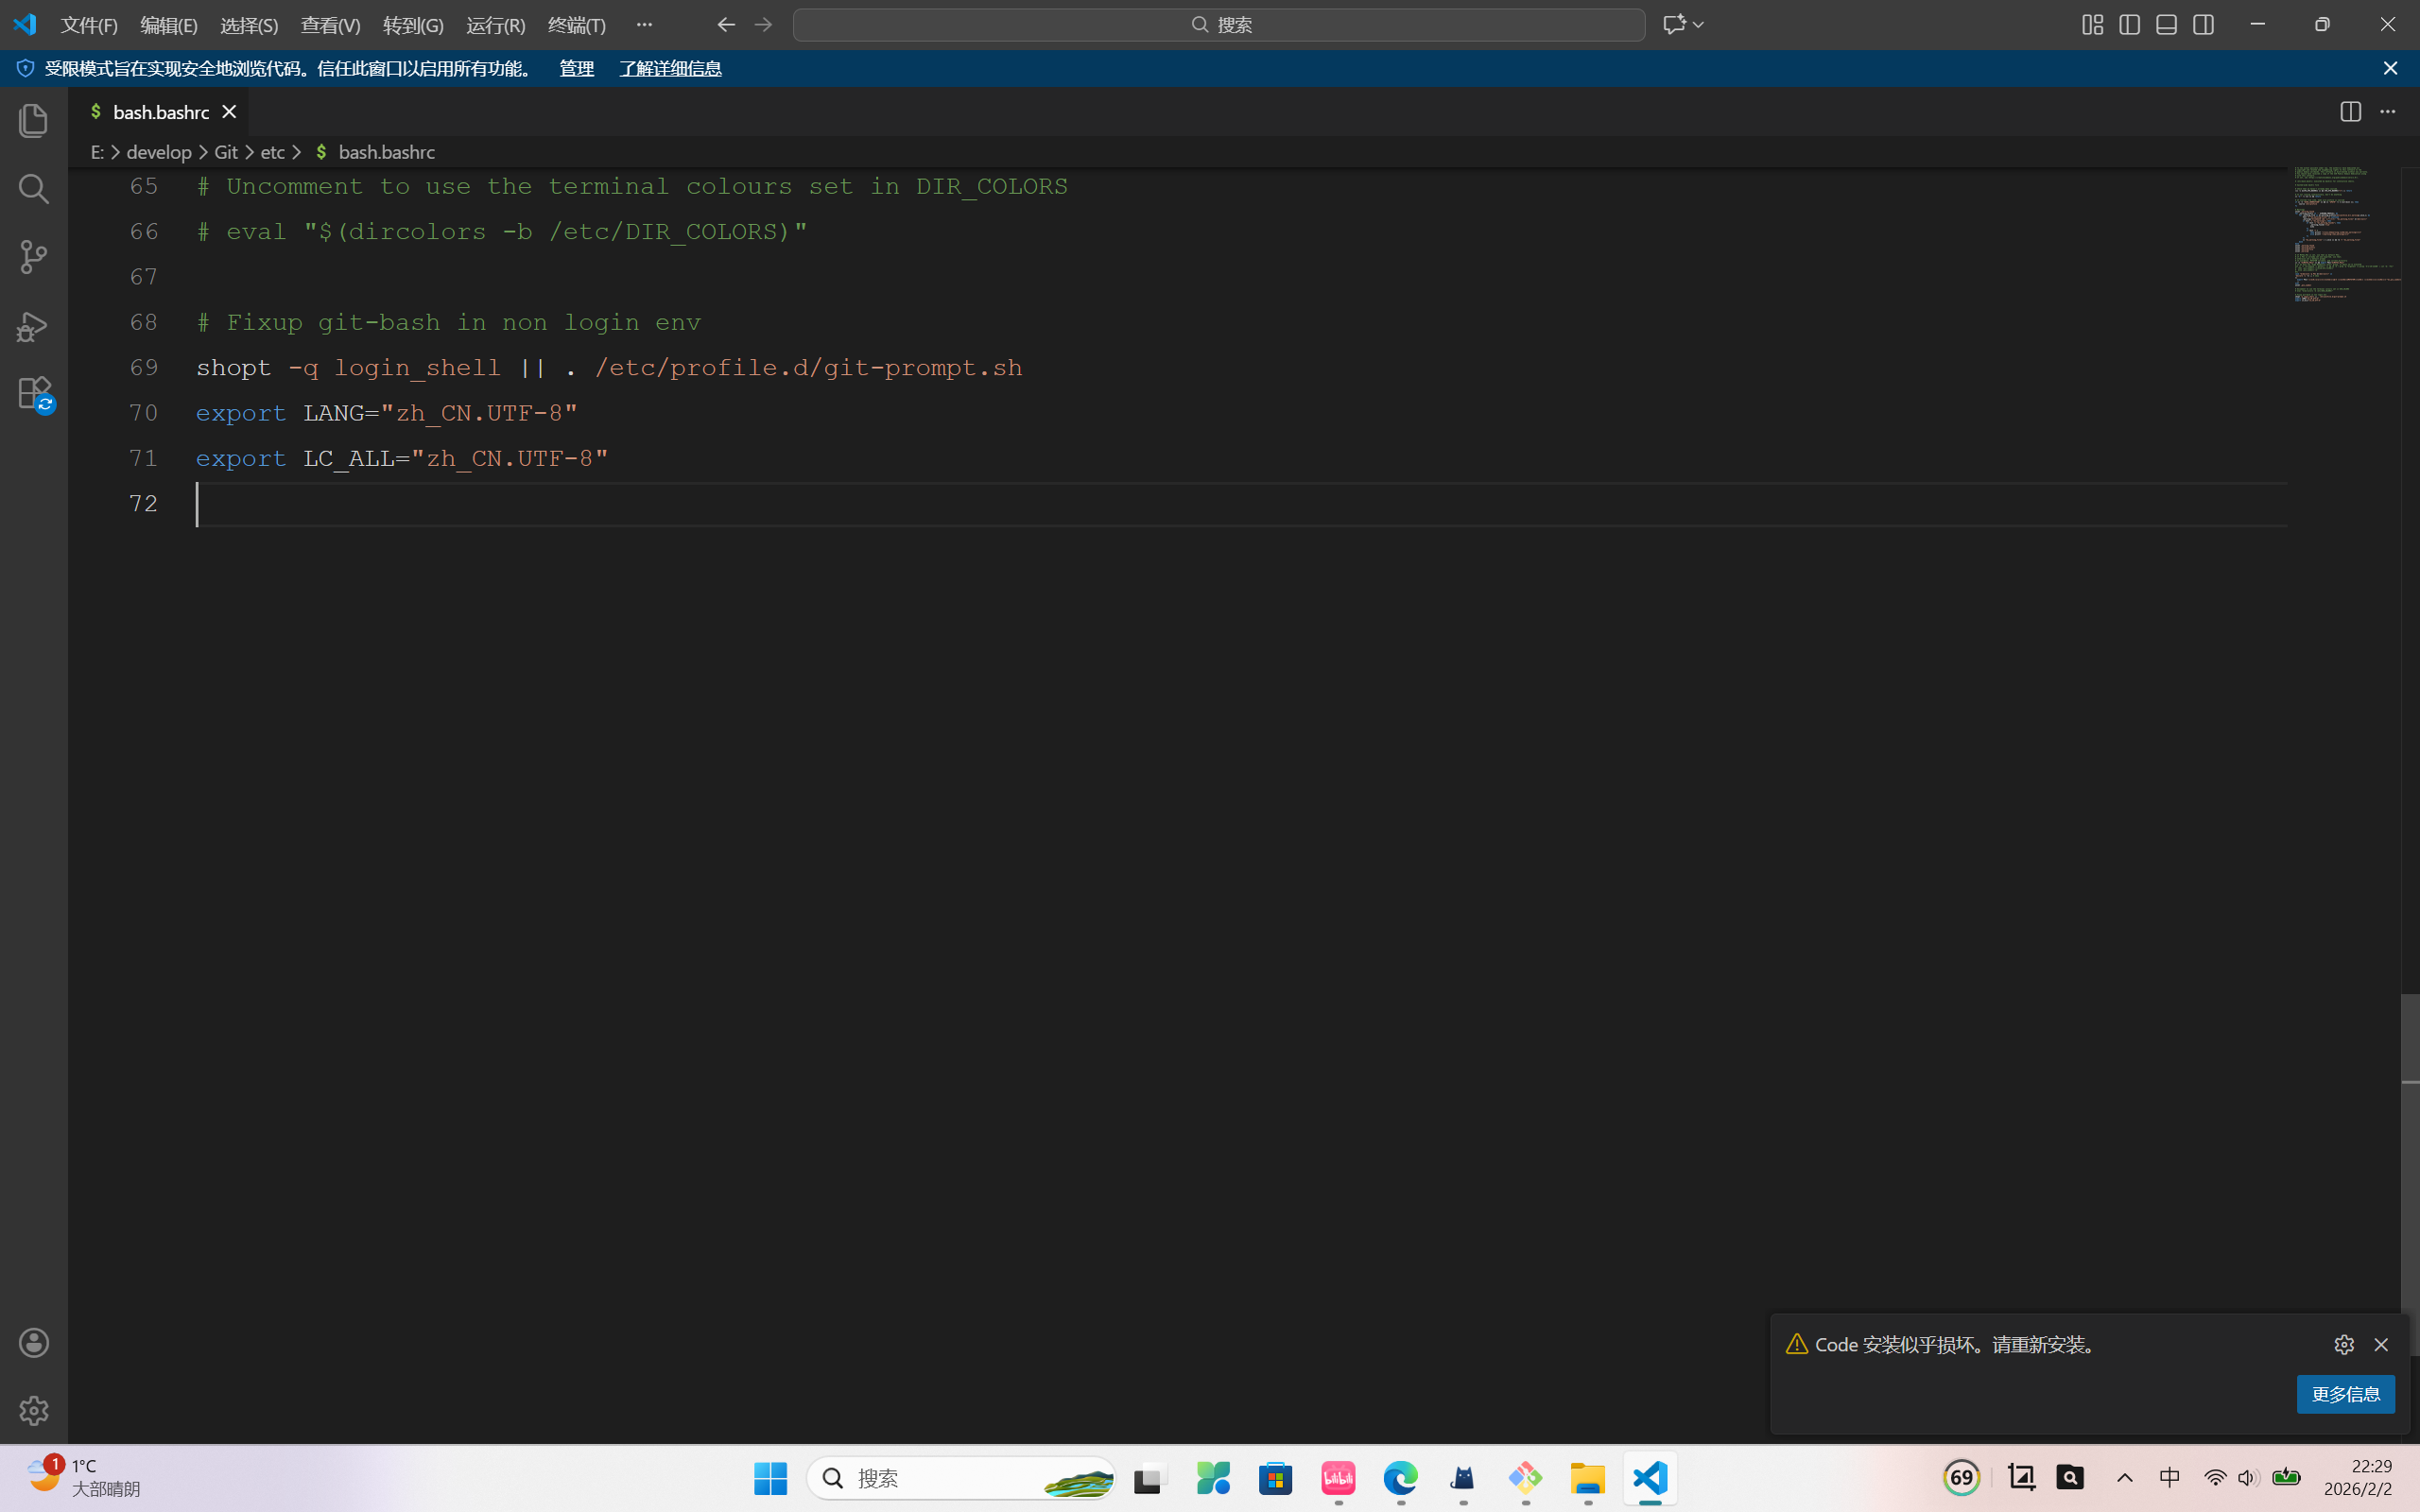Expand the etc folder breadcrumb
The width and height of the screenshot is (2420, 1512).
coord(272,152)
